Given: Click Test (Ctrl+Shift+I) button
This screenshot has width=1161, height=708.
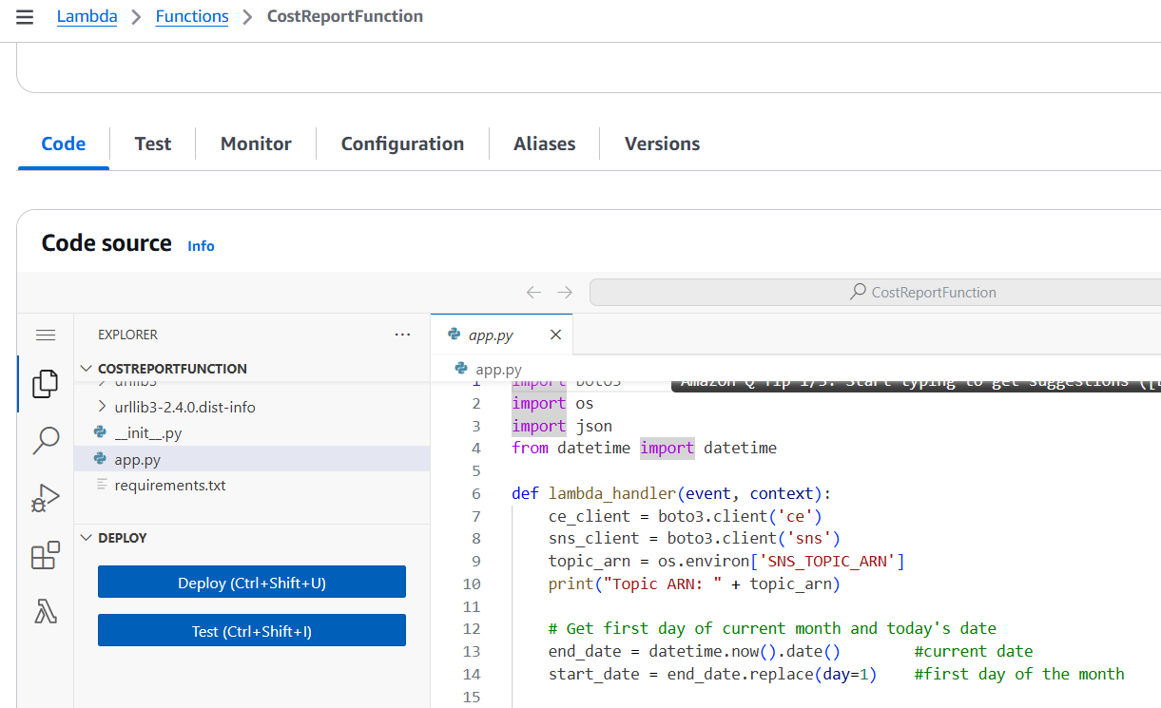Looking at the screenshot, I should [x=252, y=631].
